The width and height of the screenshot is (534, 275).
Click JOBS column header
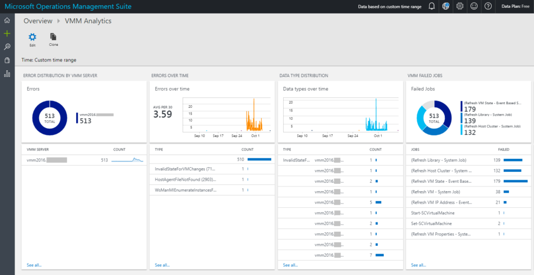point(416,149)
